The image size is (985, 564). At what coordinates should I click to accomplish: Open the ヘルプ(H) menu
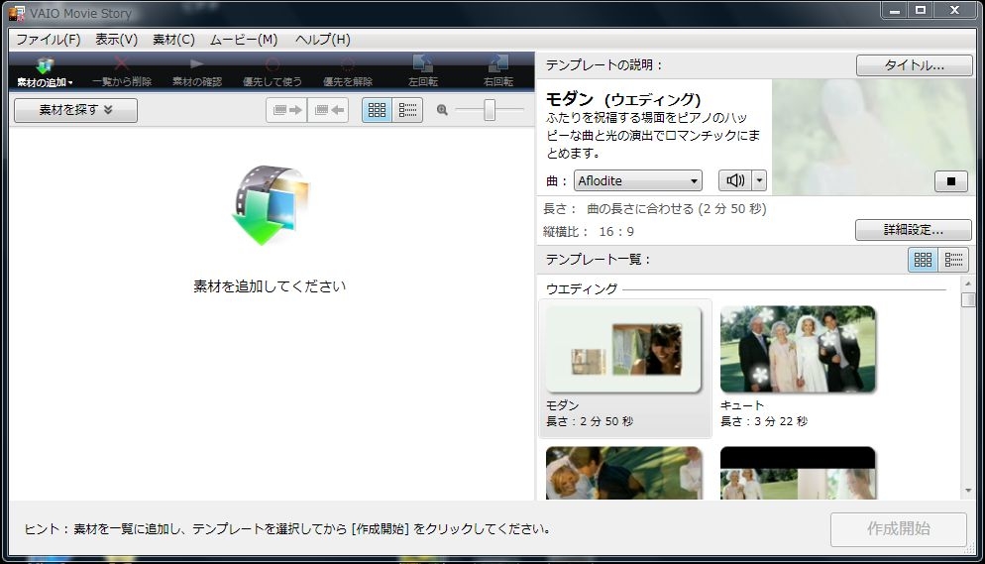(322, 39)
